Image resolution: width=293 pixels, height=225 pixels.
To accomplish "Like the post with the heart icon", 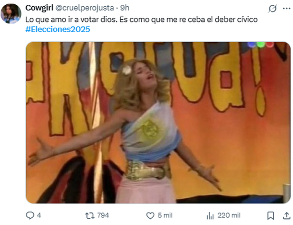I will [150, 216].
